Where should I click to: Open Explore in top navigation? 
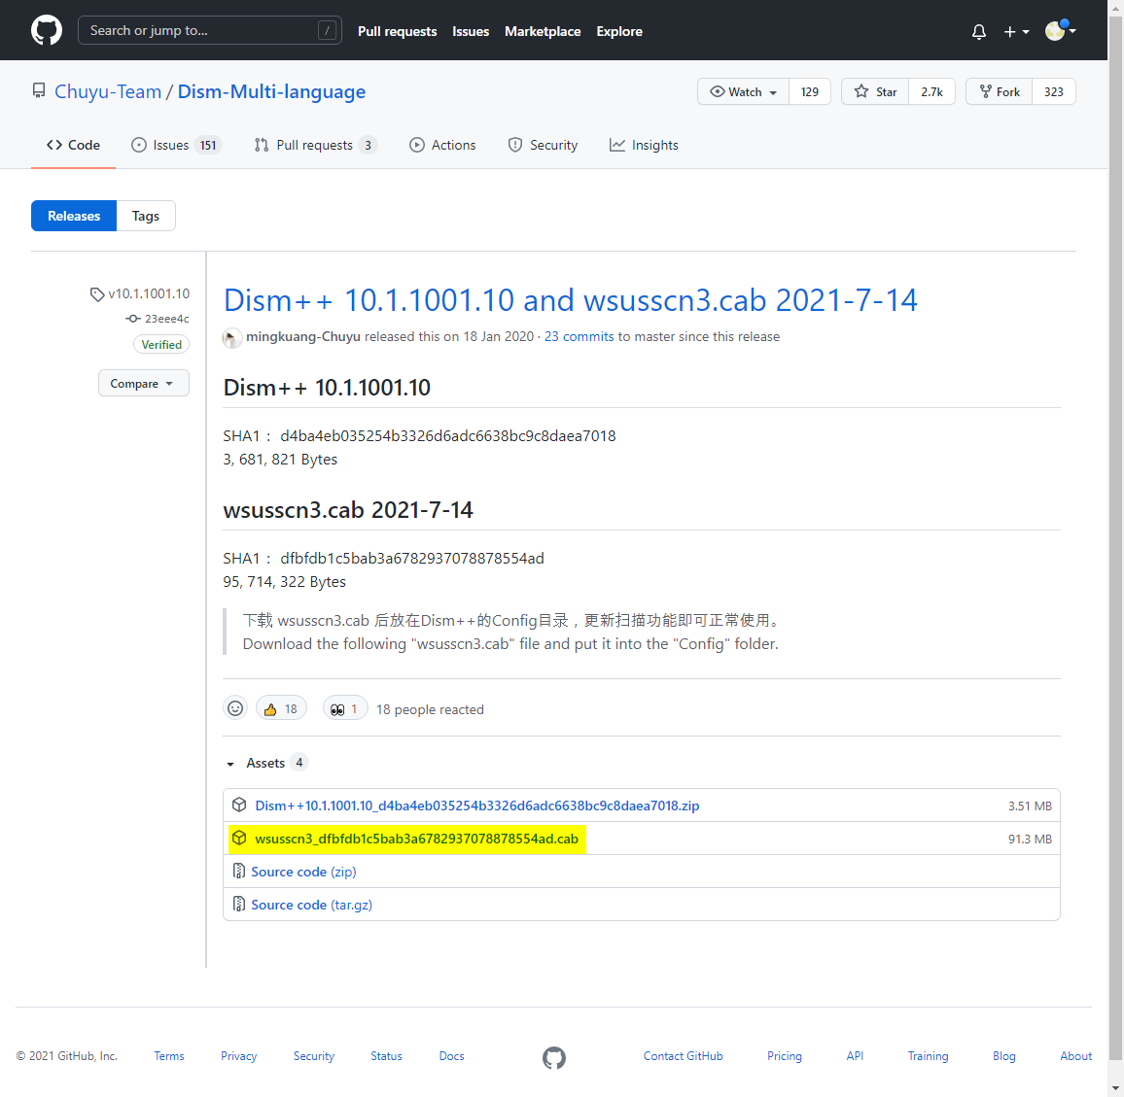(619, 31)
